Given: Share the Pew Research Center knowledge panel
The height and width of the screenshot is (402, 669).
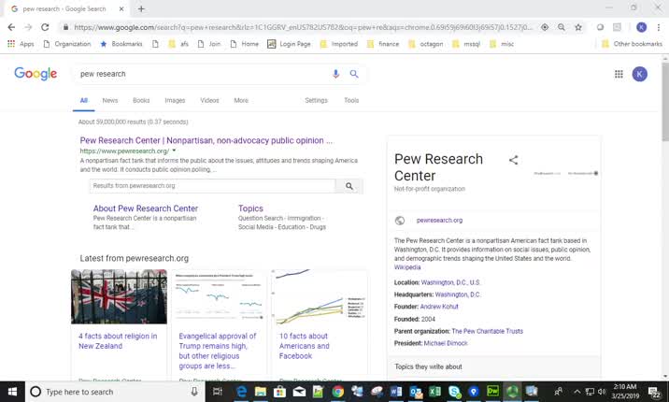Looking at the screenshot, I should click(x=513, y=160).
